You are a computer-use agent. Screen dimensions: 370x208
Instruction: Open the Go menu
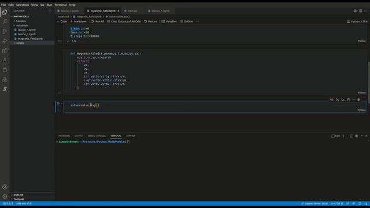point(42,5)
